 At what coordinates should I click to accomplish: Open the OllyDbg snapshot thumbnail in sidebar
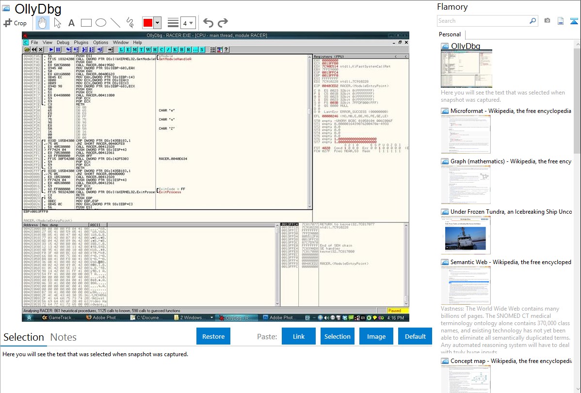click(x=467, y=69)
